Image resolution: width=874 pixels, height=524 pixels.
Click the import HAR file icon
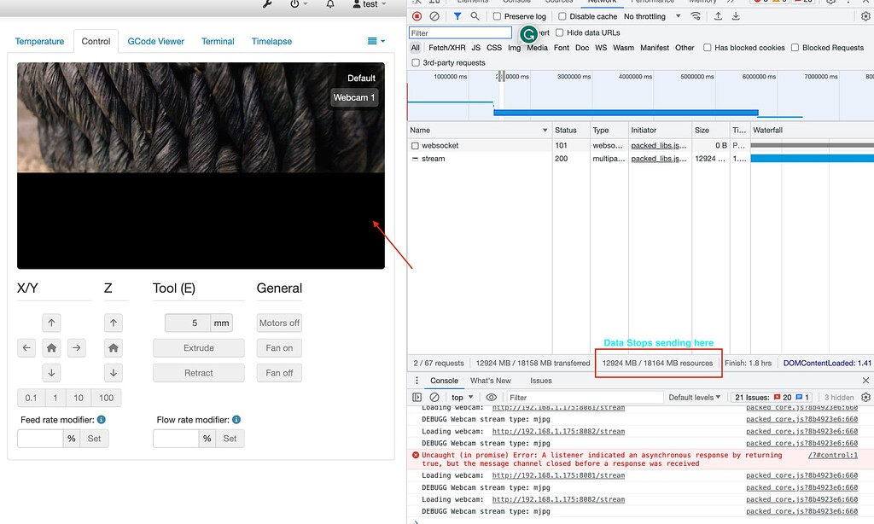pyautogui.click(x=720, y=15)
